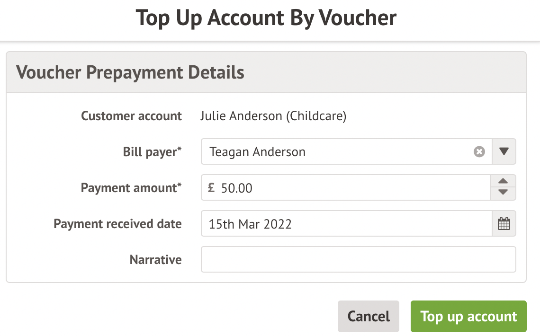Screen dimensions: 540x336
Task: Click the Bill payer label
Action: pos(152,152)
